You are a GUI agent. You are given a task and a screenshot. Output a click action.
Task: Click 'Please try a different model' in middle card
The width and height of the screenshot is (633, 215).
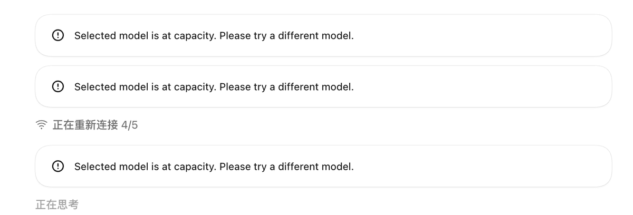click(x=286, y=87)
